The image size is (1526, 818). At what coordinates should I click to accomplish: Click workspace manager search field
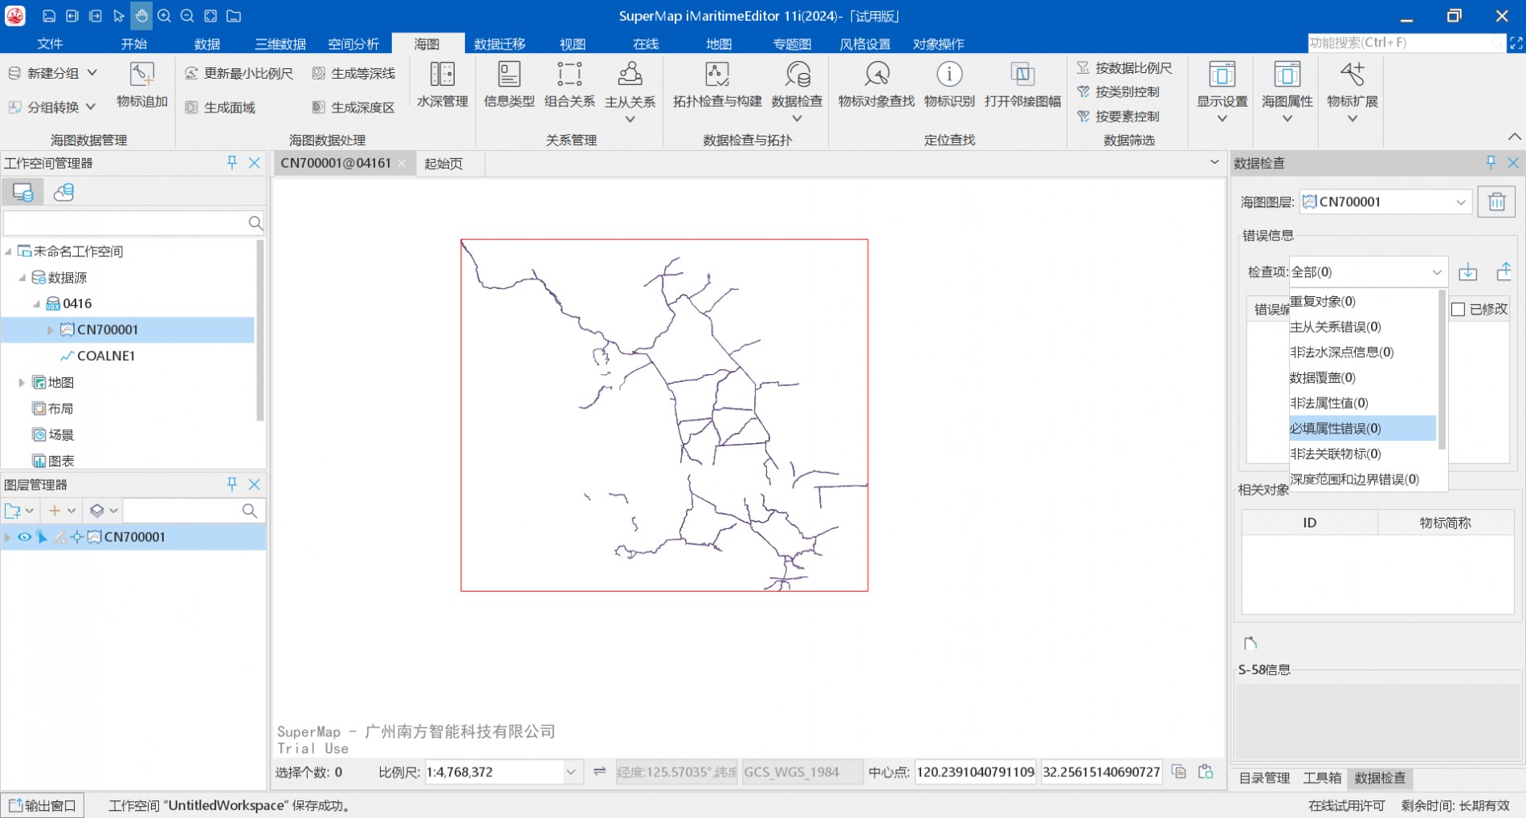coord(134,222)
